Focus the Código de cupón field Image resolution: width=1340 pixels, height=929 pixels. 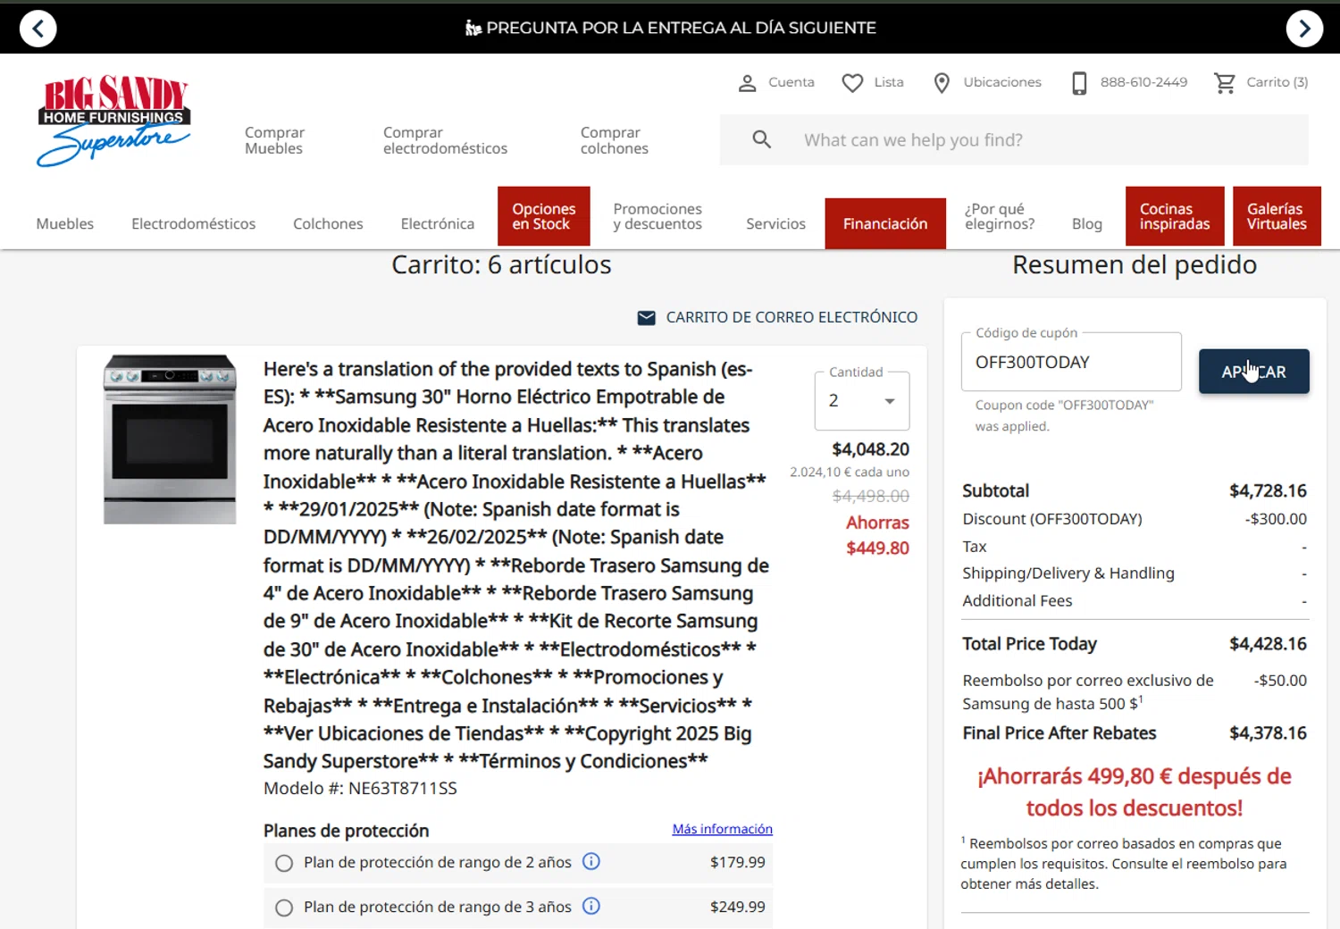(x=1071, y=362)
